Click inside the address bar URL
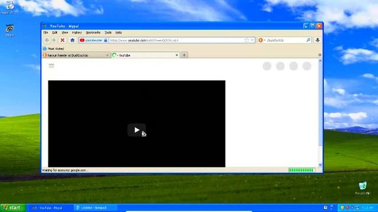The height and width of the screenshot is (212, 378). pyautogui.click(x=177, y=41)
